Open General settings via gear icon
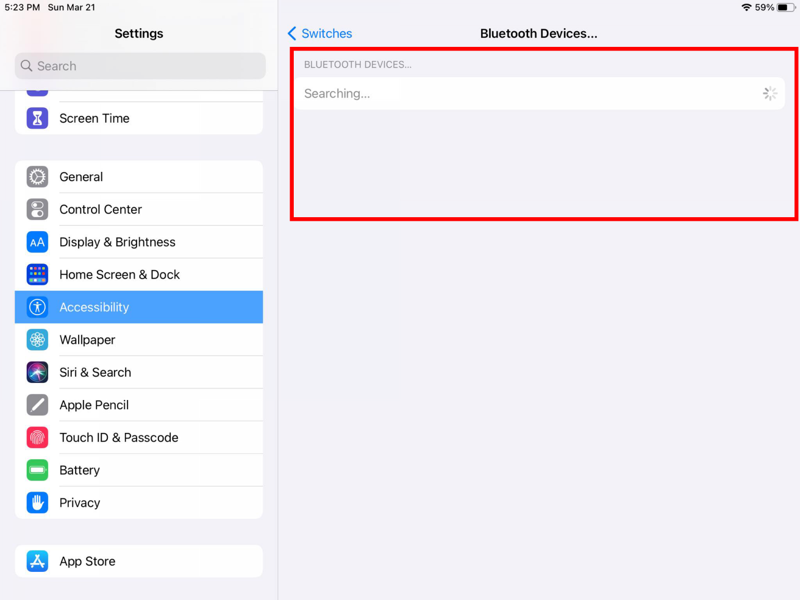The height and width of the screenshot is (600, 800). tap(37, 177)
